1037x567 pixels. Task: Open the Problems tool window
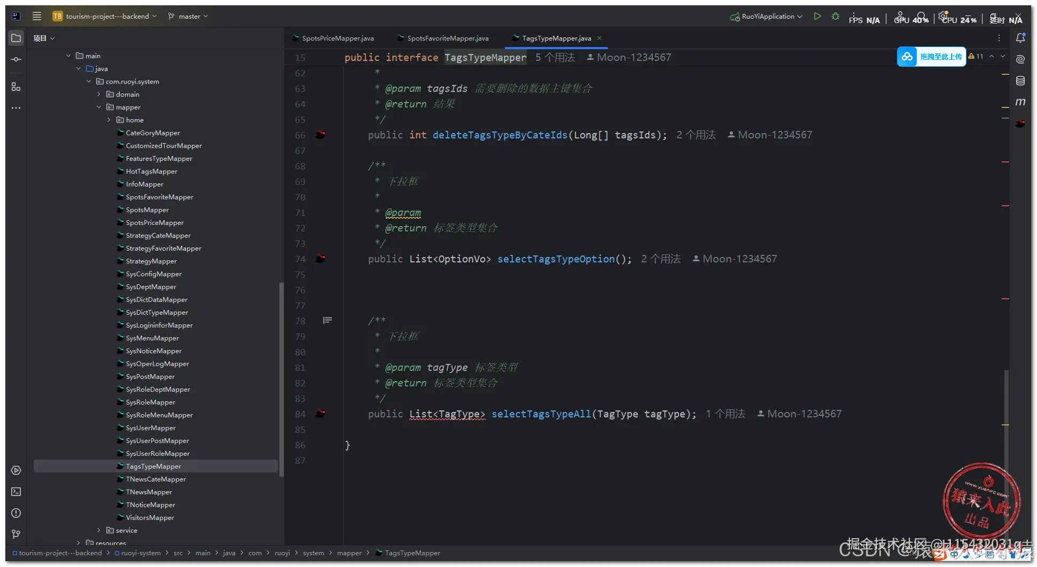tap(16, 513)
